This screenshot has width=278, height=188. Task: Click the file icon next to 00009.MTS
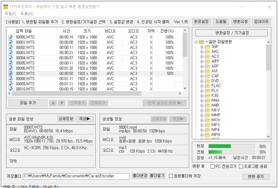tap(11, 84)
